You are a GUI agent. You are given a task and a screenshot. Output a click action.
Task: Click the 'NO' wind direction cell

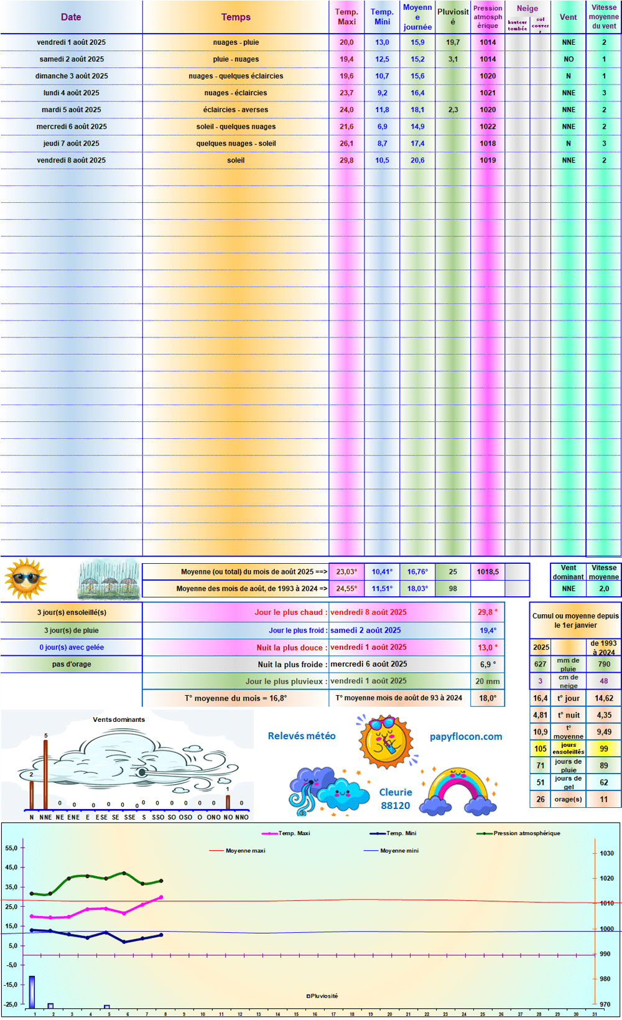(569, 59)
